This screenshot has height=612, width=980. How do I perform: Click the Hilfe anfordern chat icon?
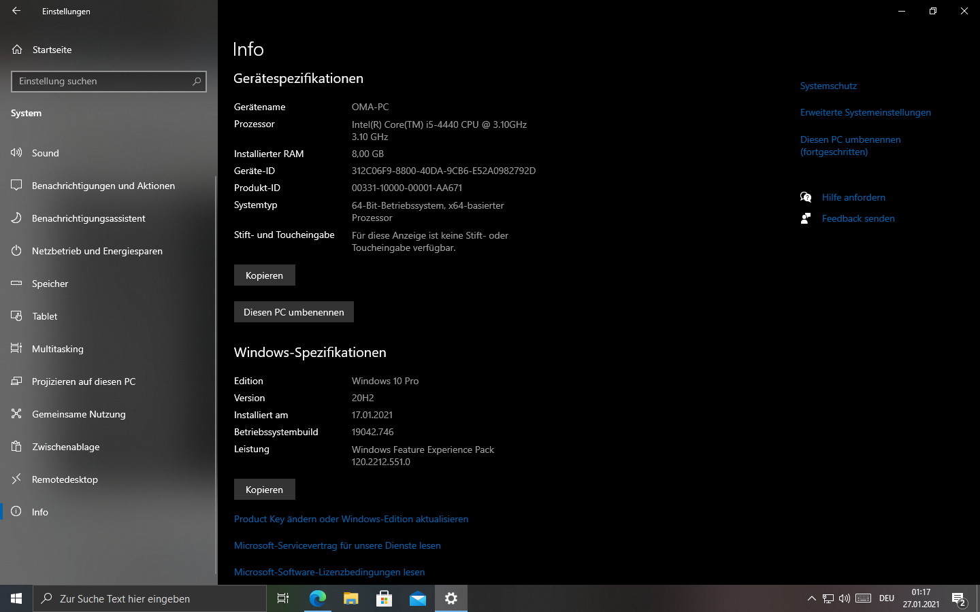(x=806, y=197)
